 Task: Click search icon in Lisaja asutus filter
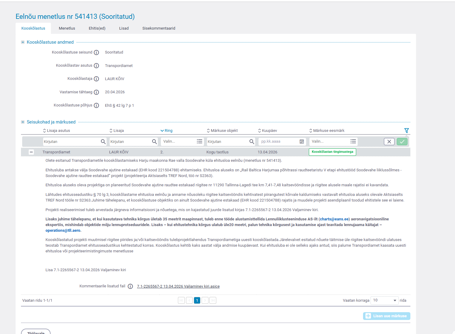pos(103,142)
